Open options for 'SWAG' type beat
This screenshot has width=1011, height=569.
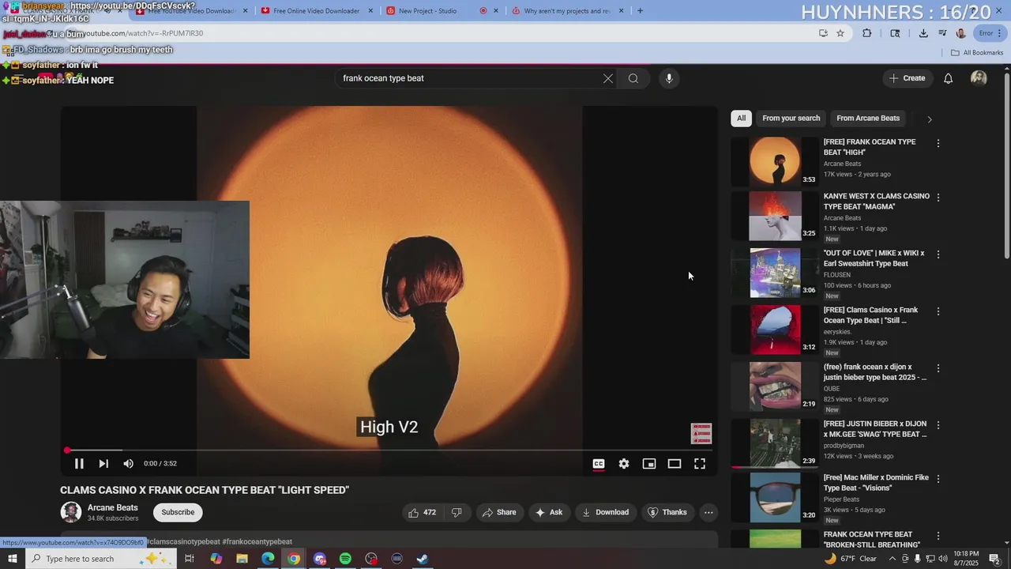click(938, 425)
